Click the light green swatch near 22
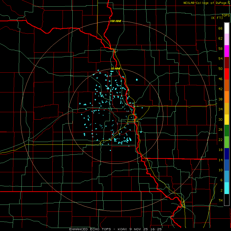This screenshot has height=231, width=231. pyautogui.click(x=227, y=142)
